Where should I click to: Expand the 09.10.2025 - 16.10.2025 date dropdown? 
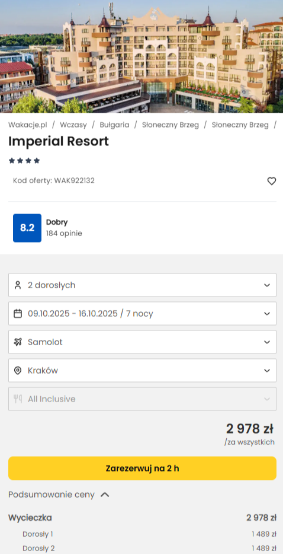point(142,313)
